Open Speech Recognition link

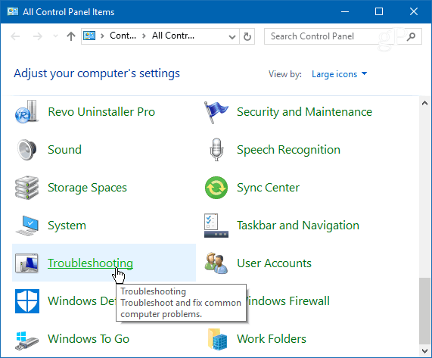pyautogui.click(x=288, y=150)
